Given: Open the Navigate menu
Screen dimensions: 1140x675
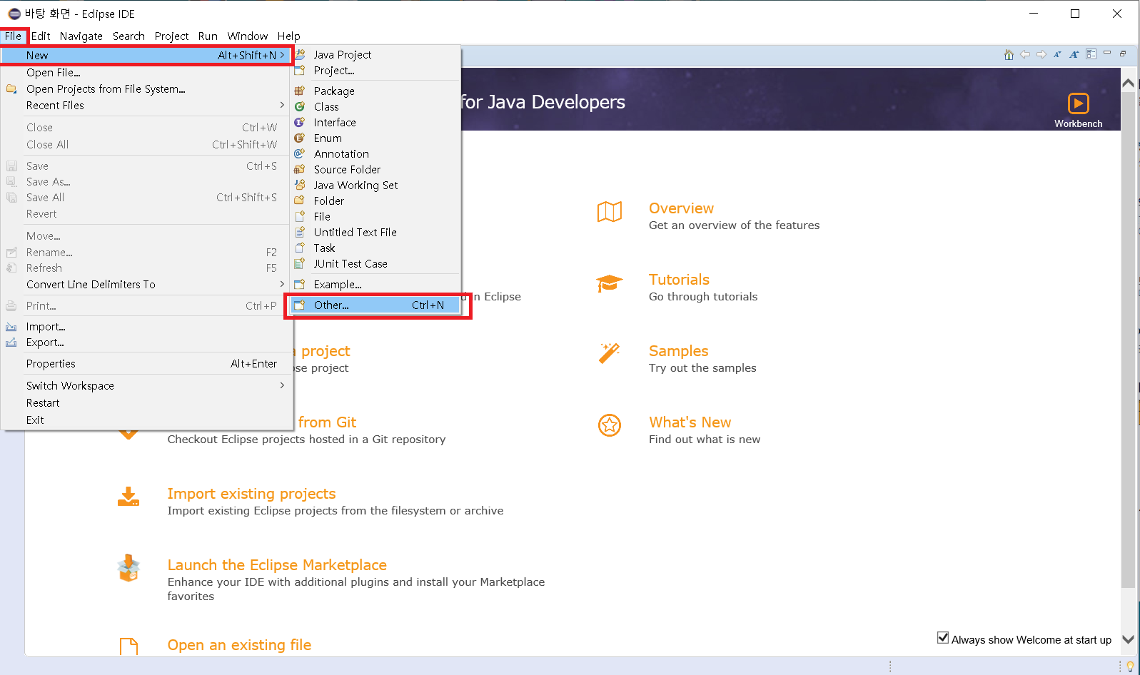Looking at the screenshot, I should click(81, 36).
